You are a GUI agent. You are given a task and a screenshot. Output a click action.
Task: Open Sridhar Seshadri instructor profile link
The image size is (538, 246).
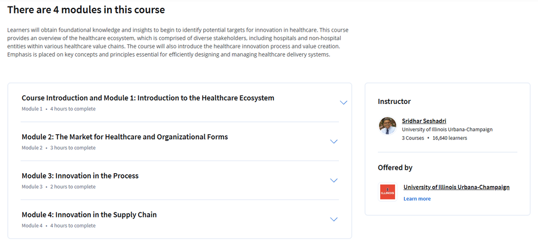click(x=424, y=121)
